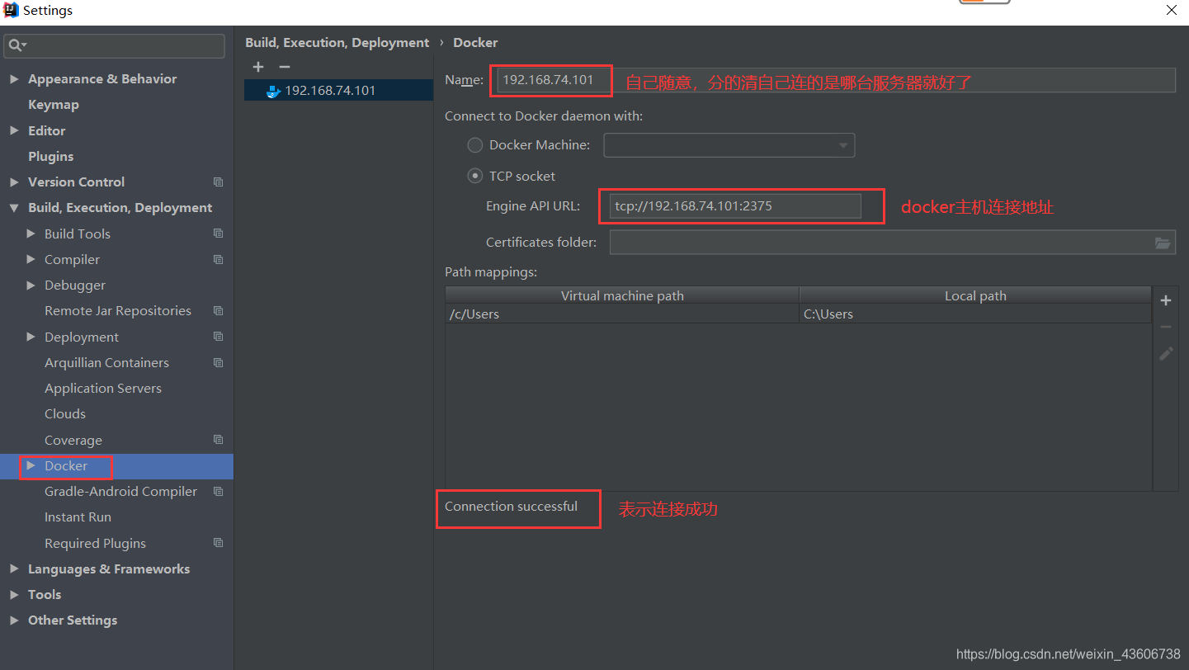The height and width of the screenshot is (670, 1189).
Task: Click the search magnifier icon in settings
Action: [17, 45]
